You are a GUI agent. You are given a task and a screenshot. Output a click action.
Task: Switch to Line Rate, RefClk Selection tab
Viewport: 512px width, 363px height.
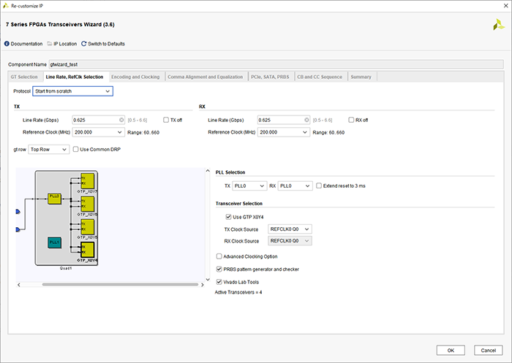75,77
